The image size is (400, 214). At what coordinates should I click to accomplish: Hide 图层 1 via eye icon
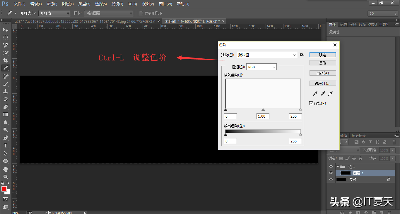tap(331, 173)
